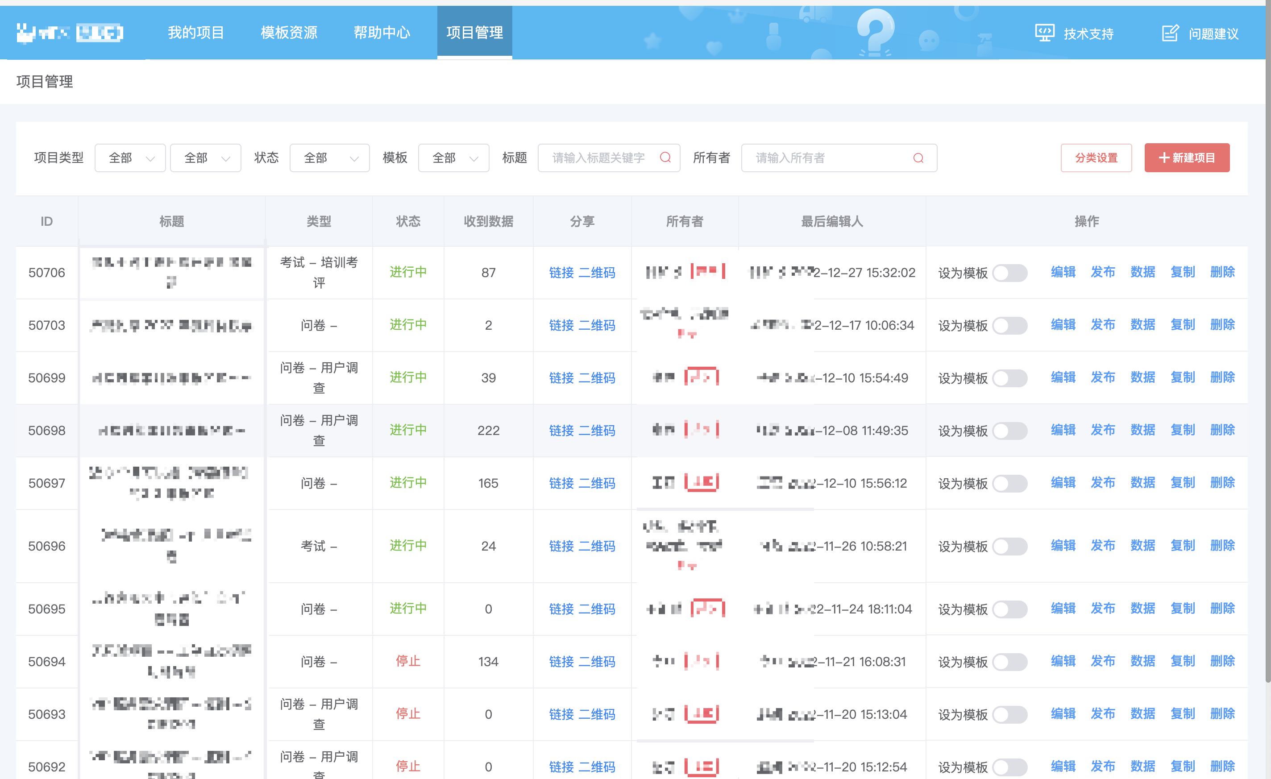Click 删除 for project 50692
Screen dimensions: 1271x779
pos(1222,766)
